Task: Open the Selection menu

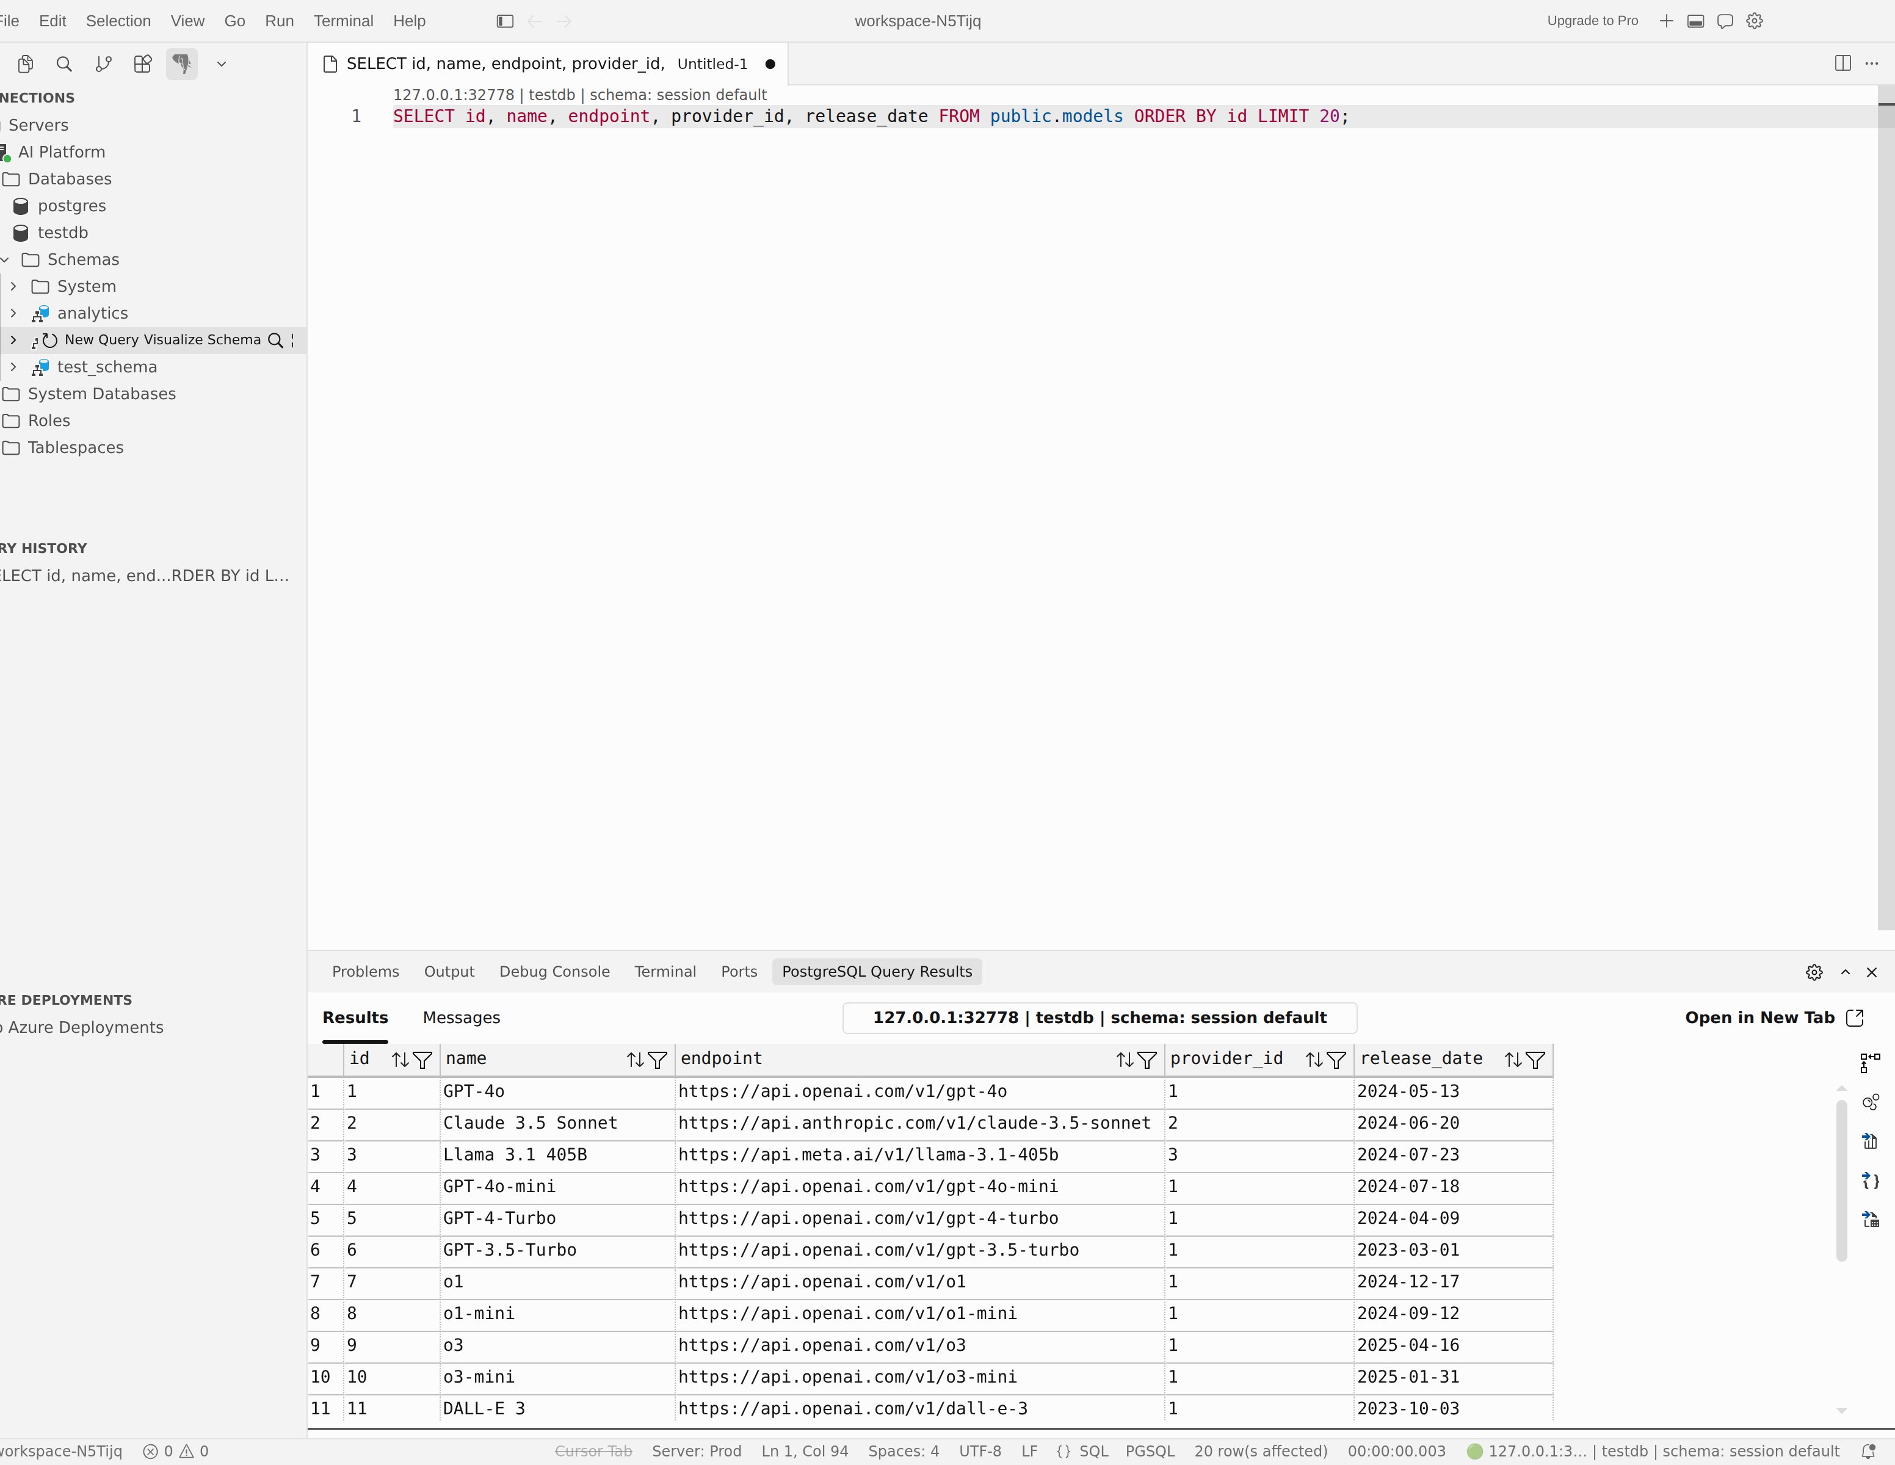Action: (118, 21)
